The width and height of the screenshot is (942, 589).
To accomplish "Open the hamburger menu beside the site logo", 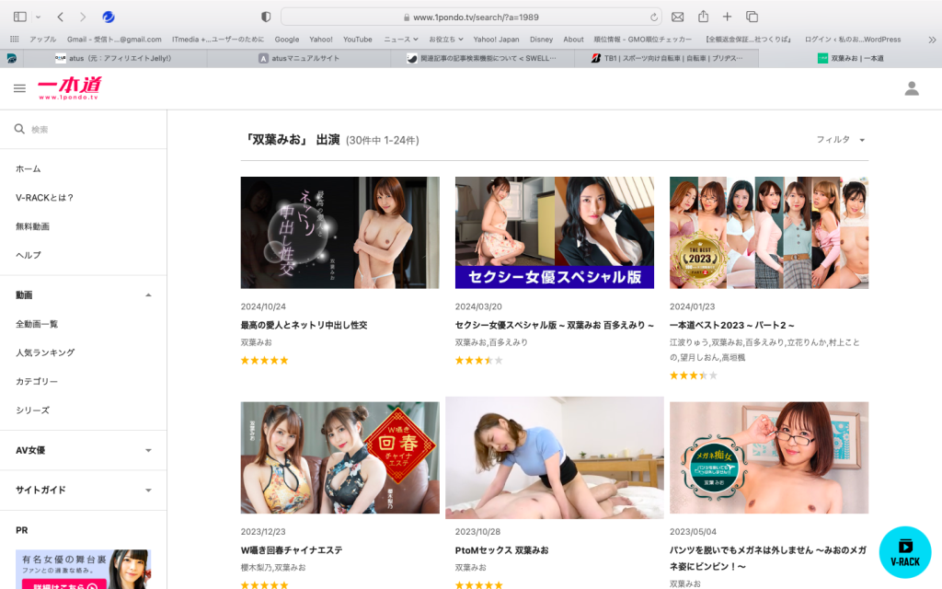I will tap(19, 88).
